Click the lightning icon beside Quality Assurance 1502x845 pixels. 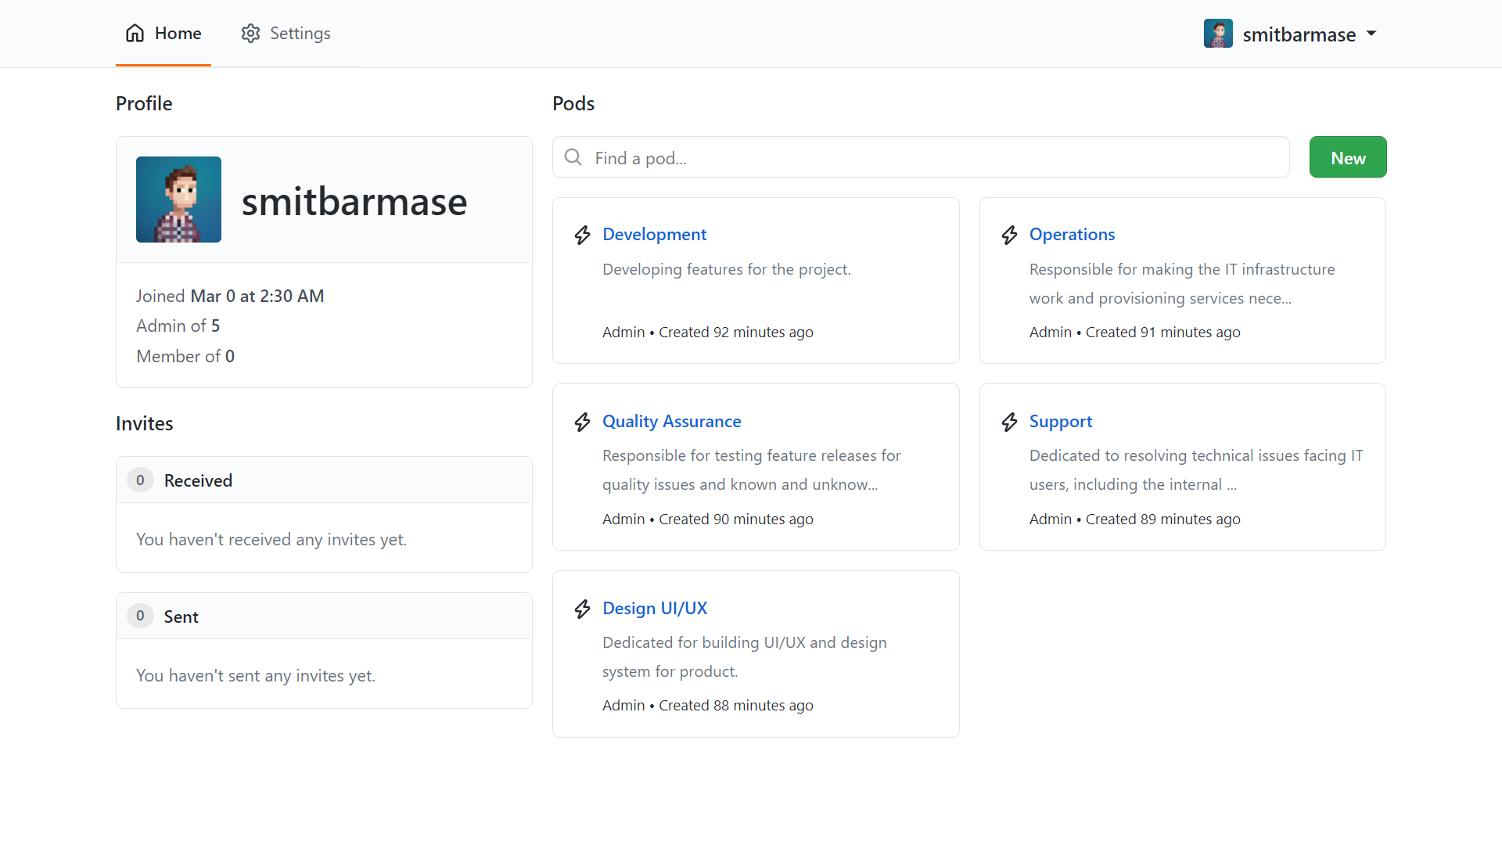pos(582,422)
